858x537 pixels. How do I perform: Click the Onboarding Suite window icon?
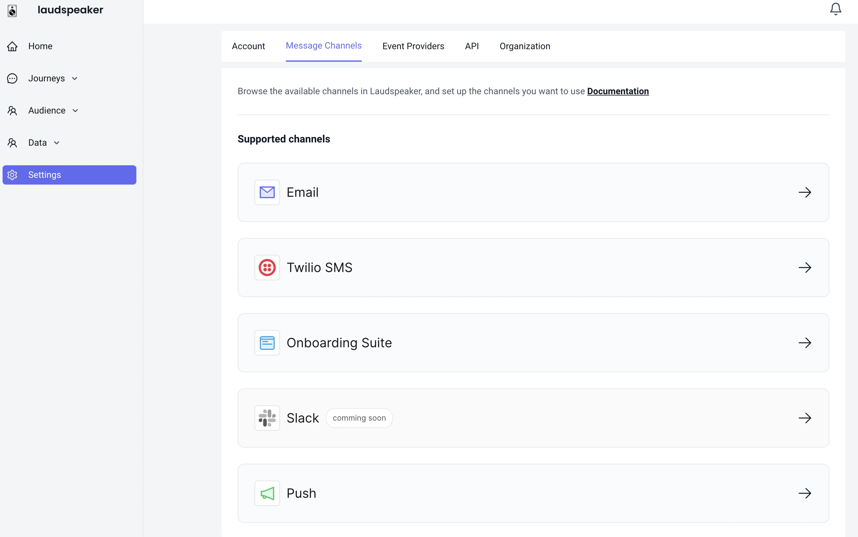(267, 343)
